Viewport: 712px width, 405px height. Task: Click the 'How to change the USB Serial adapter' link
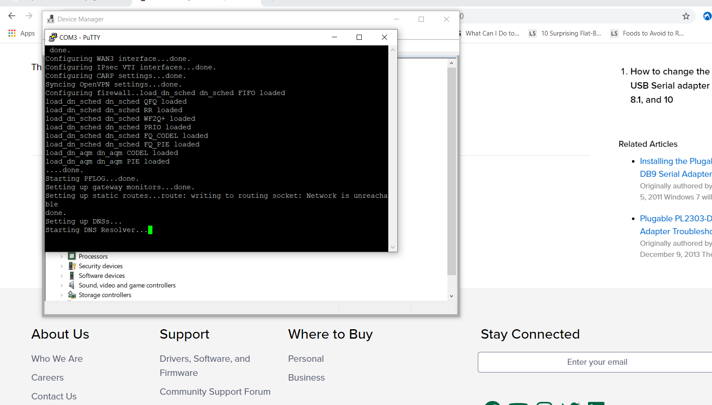pos(670,86)
